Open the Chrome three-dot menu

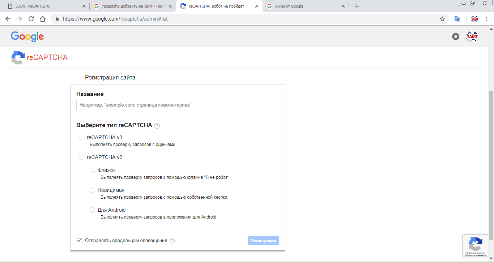click(x=486, y=19)
